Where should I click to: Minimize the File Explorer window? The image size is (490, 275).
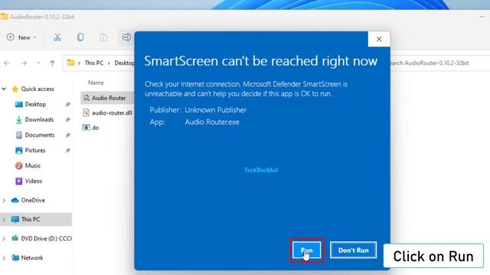point(482,17)
